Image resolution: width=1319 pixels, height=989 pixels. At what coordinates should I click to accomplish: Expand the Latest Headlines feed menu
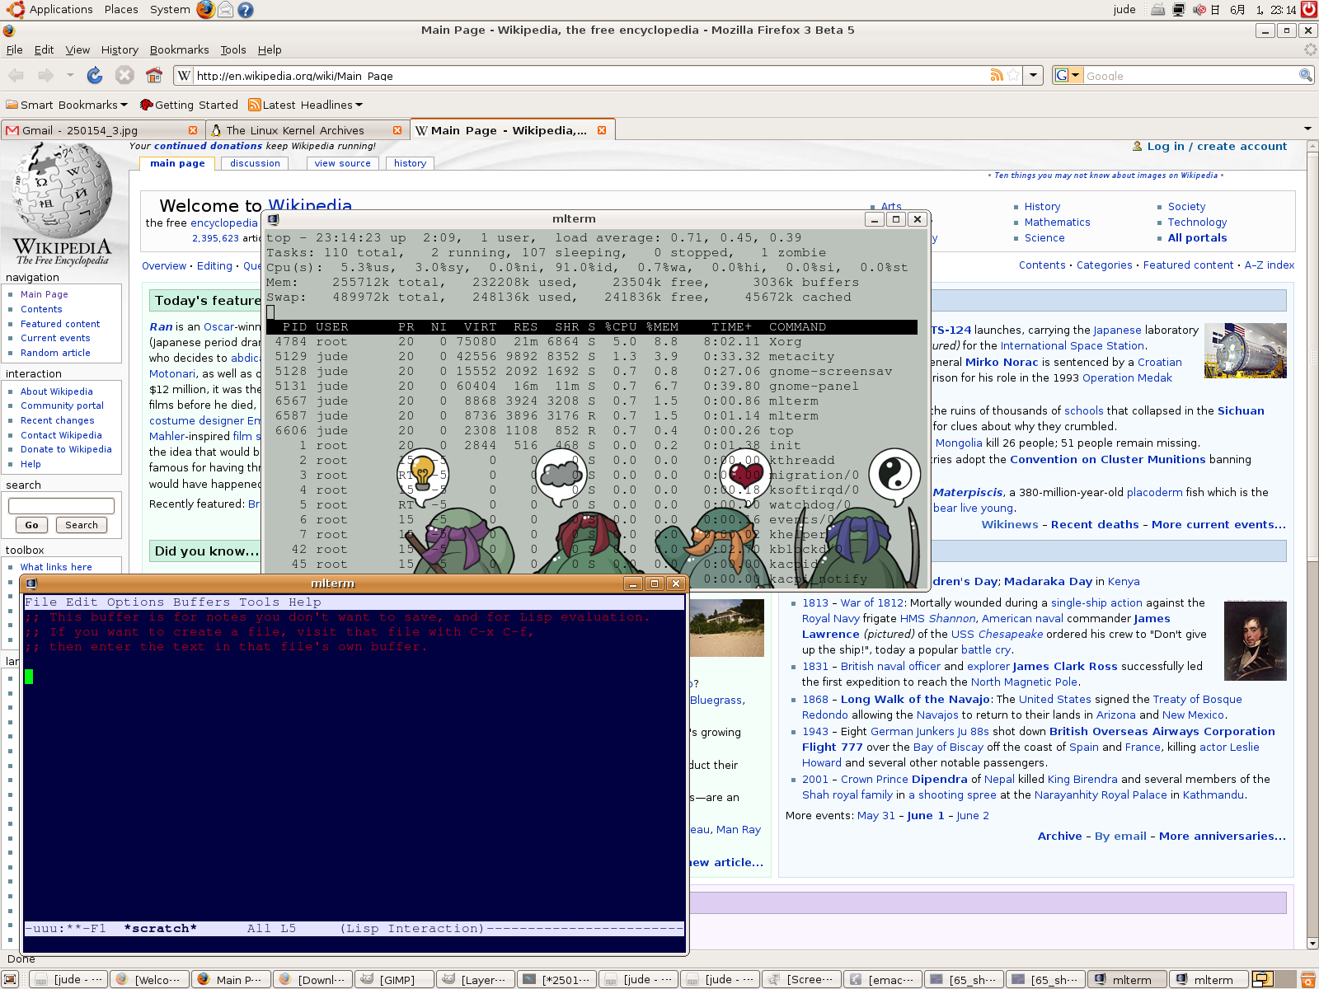306,105
